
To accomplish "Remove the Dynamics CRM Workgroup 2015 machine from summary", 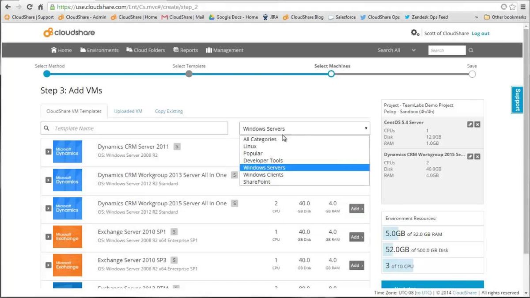I will (477, 156).
